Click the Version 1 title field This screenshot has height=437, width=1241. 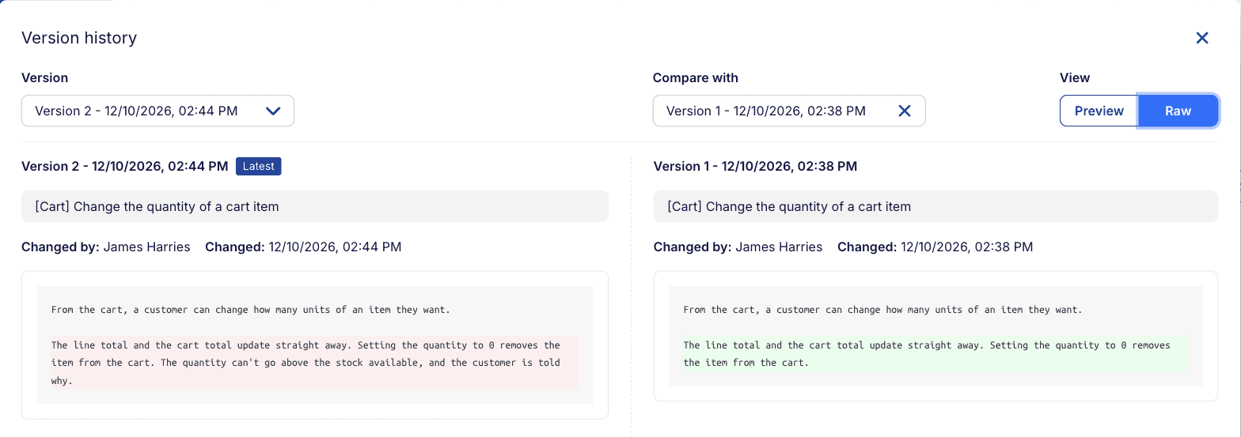(x=935, y=206)
